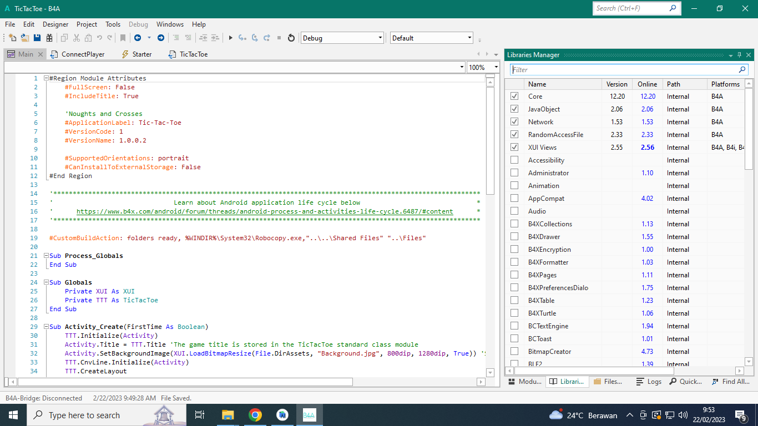
Task: Uncheck the JavaObject library checkbox
Action: coord(514,109)
